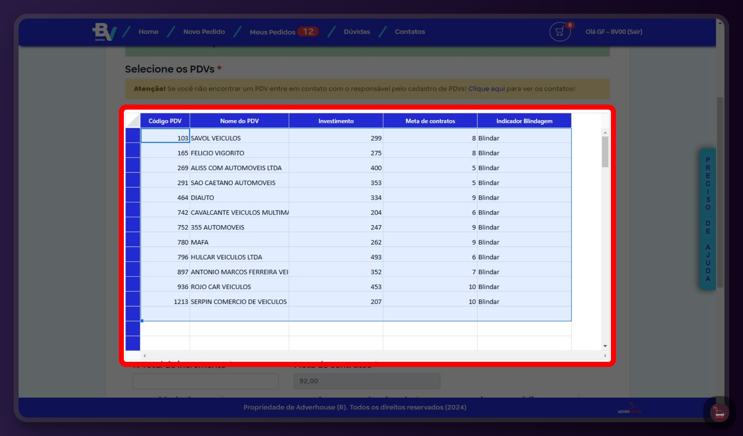Select cell SAO CAETANO AUTOMOVEIS
Screen dimensions: 743x436
click(239, 180)
